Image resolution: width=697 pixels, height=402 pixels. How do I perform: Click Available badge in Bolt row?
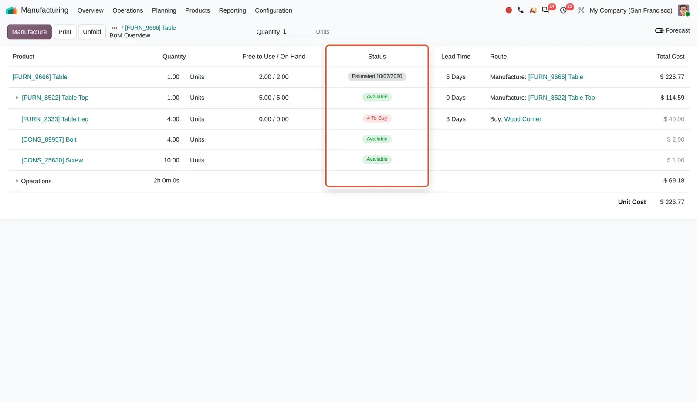pyautogui.click(x=377, y=139)
